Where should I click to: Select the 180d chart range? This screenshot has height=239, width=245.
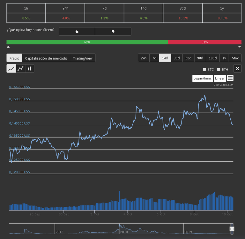tap(213, 58)
